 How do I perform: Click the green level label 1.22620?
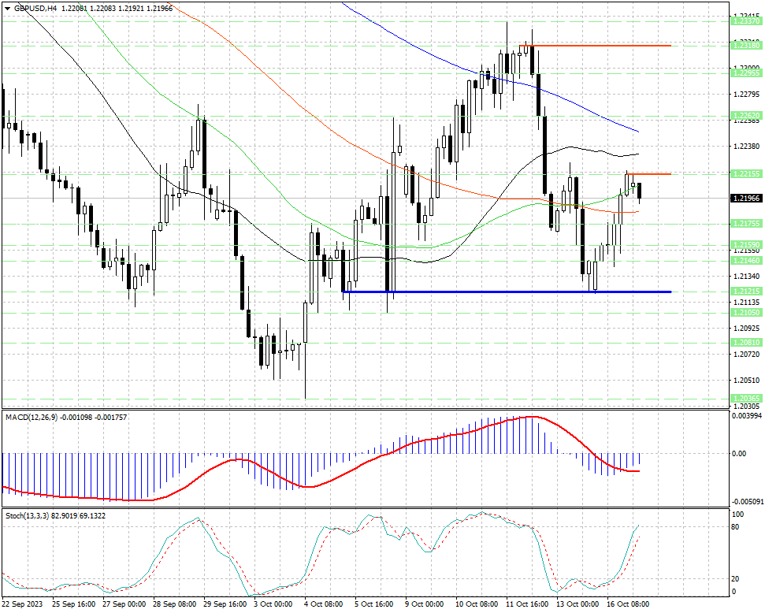point(746,116)
